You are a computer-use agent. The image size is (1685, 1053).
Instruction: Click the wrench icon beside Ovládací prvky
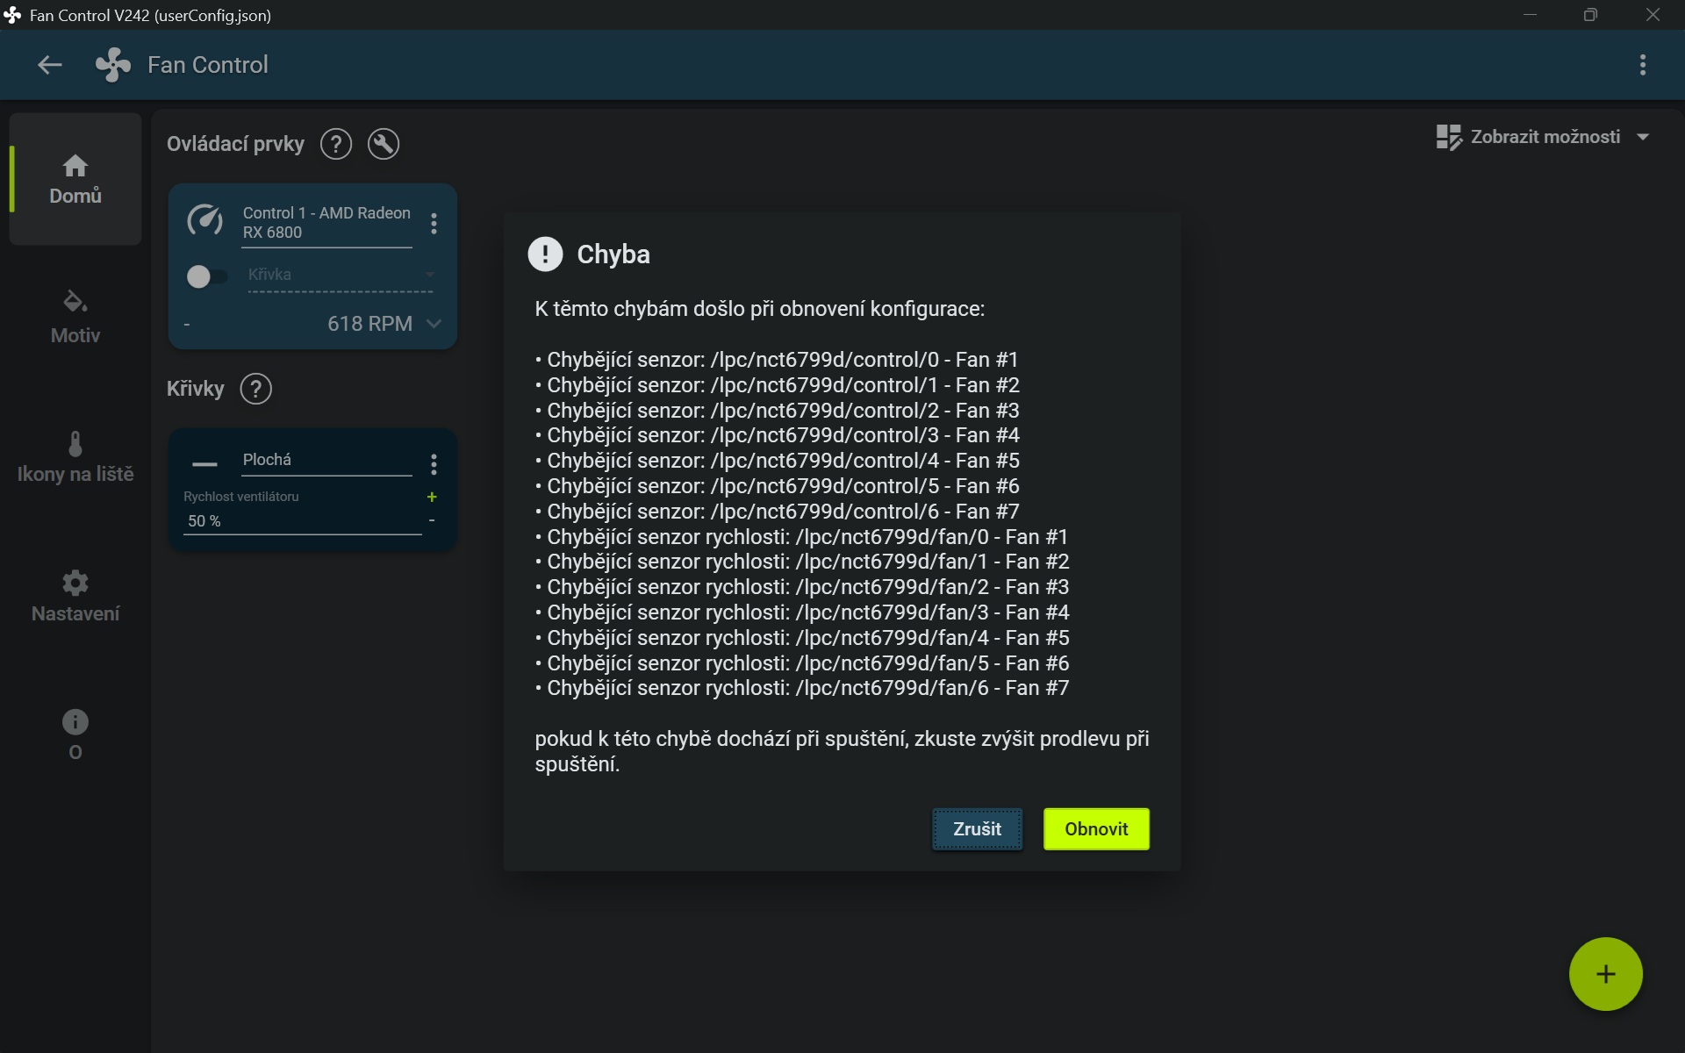coord(383,144)
